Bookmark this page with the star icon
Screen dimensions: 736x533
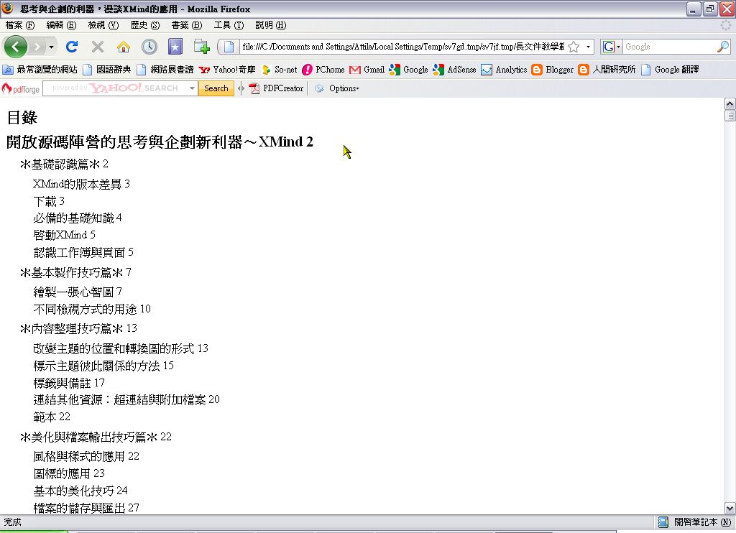point(574,47)
